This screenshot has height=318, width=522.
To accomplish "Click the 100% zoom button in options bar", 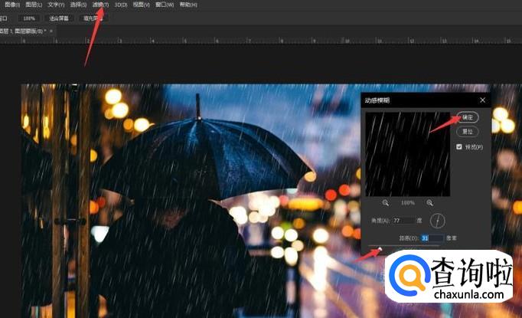I will pos(28,18).
